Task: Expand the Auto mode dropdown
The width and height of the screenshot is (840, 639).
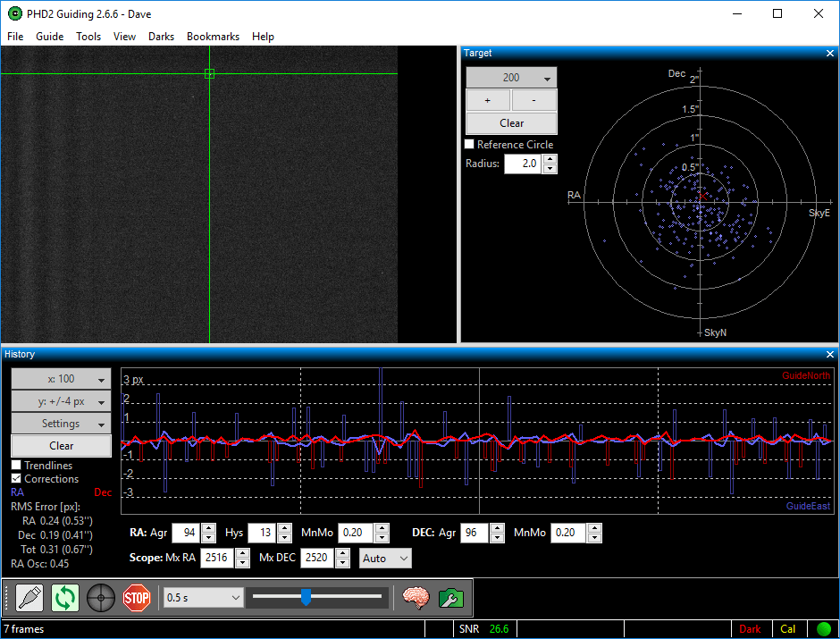Action: coord(385,558)
